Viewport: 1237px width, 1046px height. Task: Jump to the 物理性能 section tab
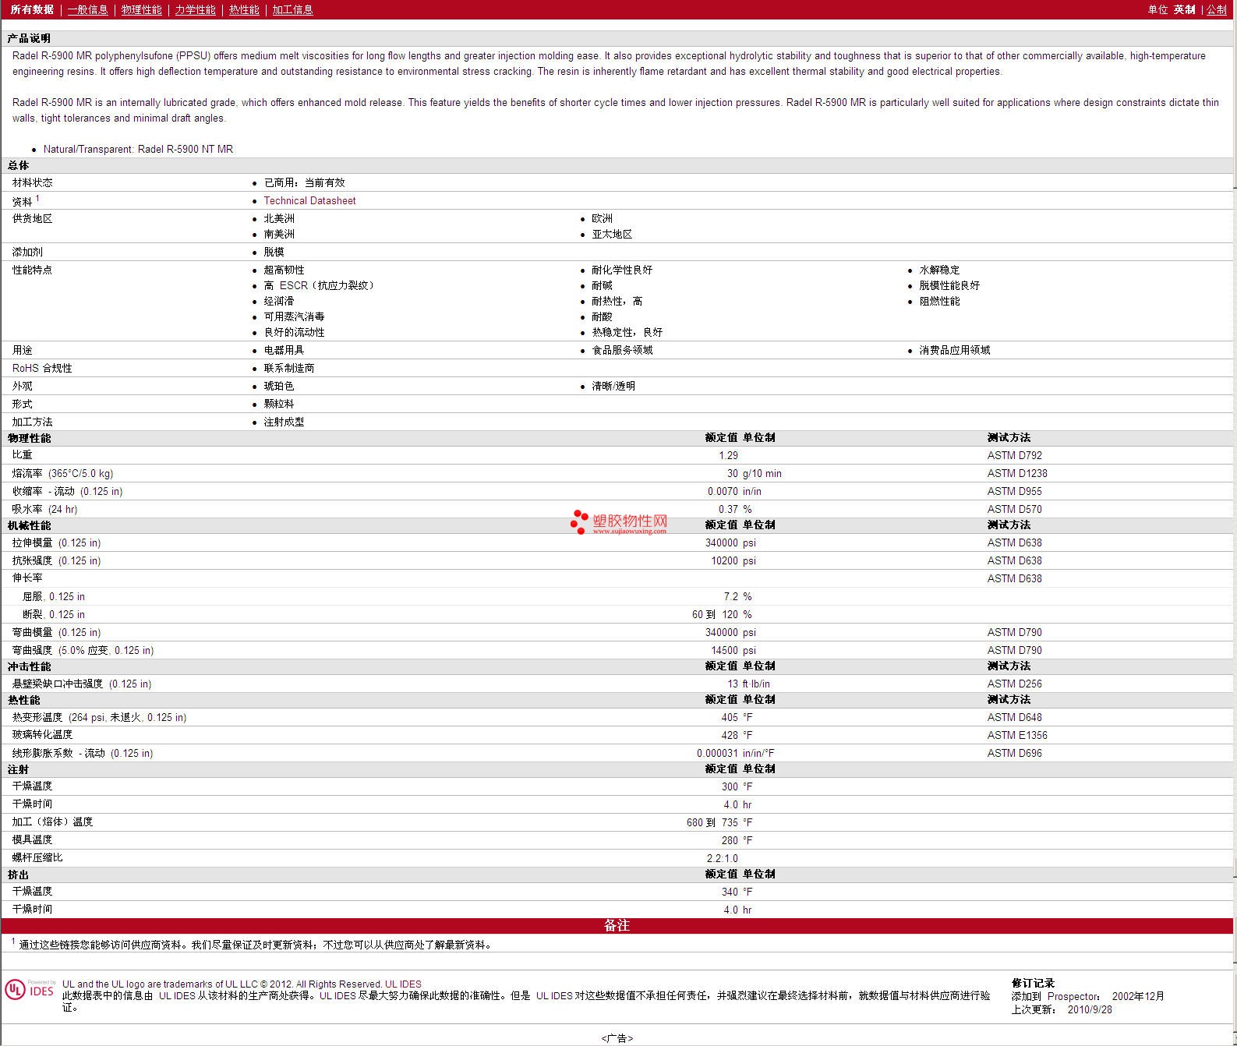[141, 9]
